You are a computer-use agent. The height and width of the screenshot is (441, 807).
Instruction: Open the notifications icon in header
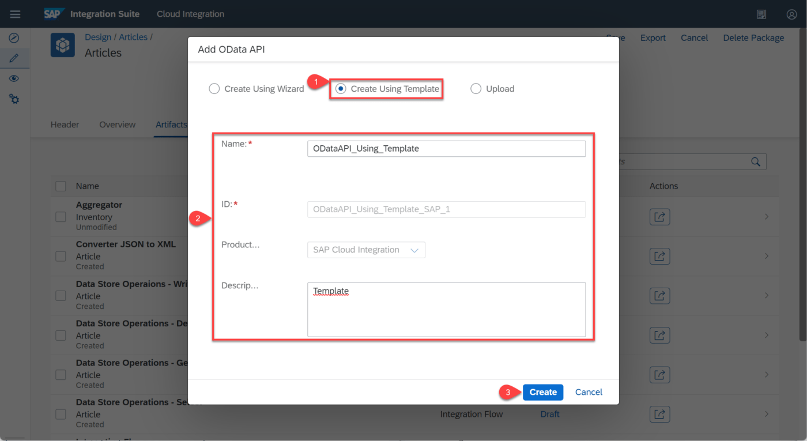click(761, 14)
